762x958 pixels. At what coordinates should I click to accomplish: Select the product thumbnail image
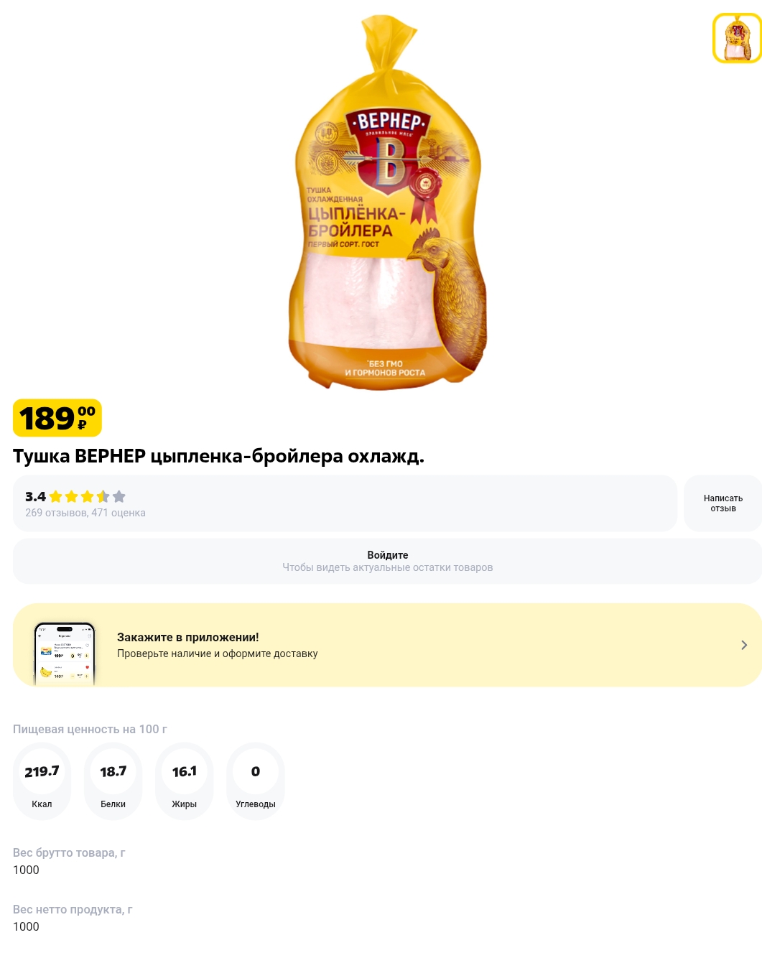point(737,38)
